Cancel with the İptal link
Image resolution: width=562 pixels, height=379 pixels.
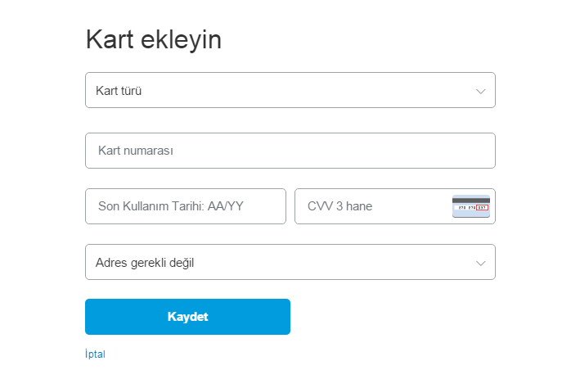tap(96, 354)
